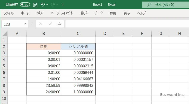Click the search magnifier icon
The height and width of the screenshot is (104, 189).
pos(149,5)
